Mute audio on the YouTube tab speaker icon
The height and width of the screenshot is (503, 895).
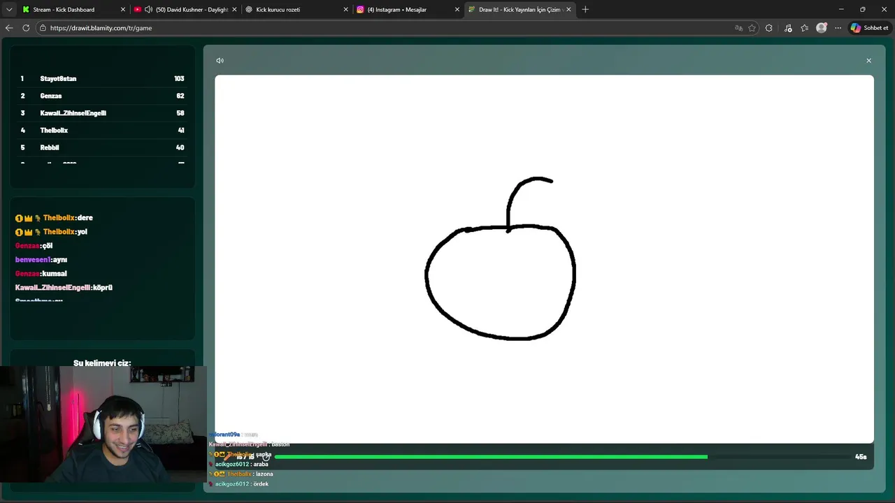(148, 10)
